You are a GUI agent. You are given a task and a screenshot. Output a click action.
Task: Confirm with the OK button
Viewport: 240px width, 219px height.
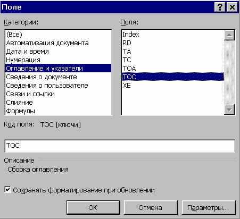[93, 207]
